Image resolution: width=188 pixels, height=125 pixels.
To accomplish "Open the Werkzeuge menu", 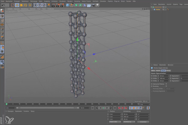I will 34,1.
